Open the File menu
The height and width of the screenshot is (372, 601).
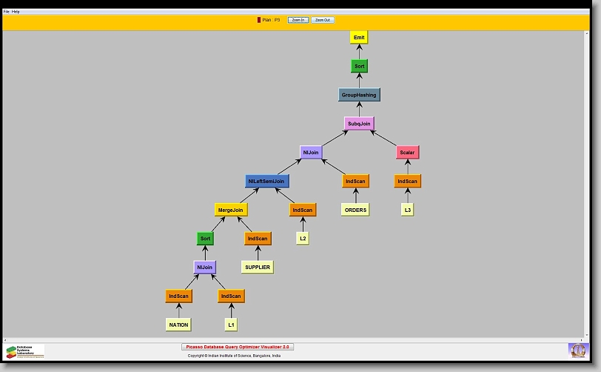(7, 12)
